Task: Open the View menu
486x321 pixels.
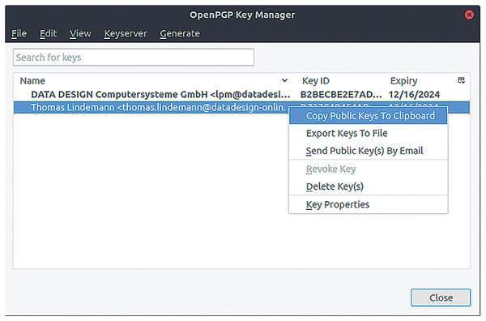Action: [80, 33]
